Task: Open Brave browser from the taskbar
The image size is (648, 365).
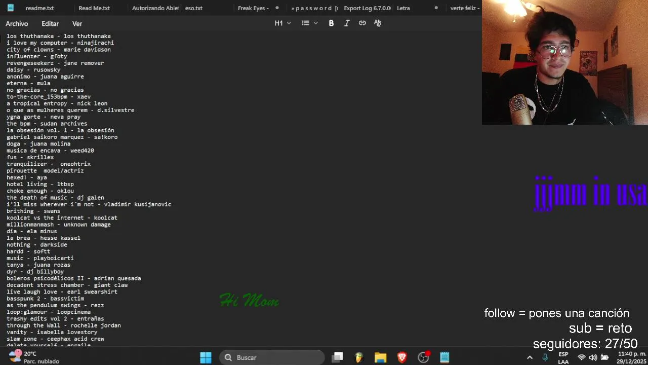Action: click(x=402, y=357)
